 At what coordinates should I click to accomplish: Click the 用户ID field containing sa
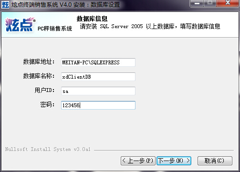click(98, 91)
